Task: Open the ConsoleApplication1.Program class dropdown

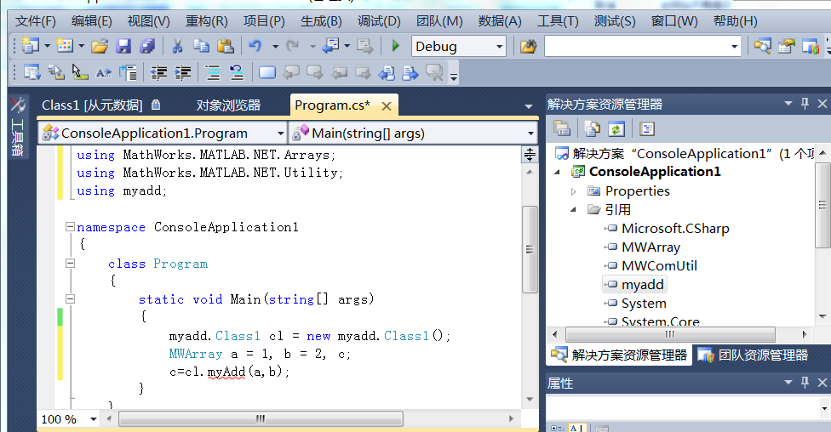Action: (x=280, y=134)
